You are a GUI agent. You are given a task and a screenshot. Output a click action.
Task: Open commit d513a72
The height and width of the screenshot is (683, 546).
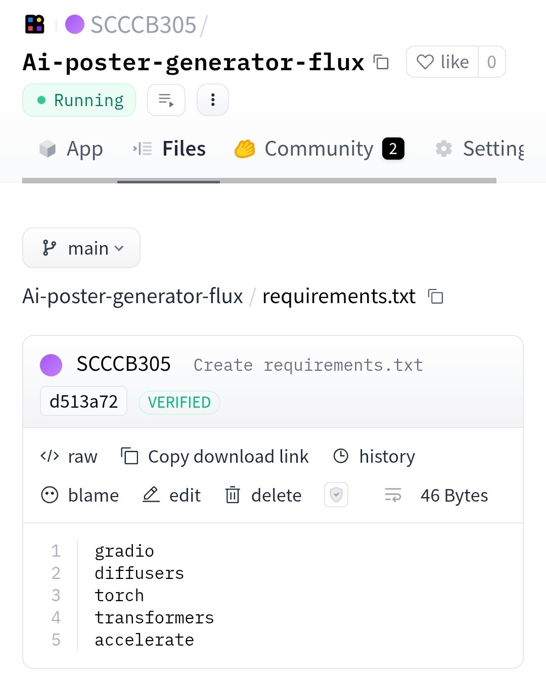pos(84,402)
